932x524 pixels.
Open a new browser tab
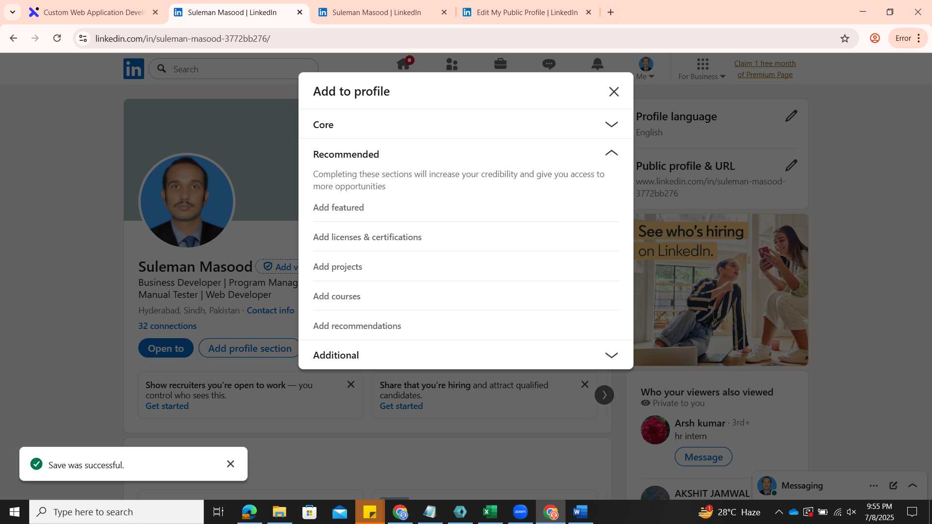pos(611,12)
